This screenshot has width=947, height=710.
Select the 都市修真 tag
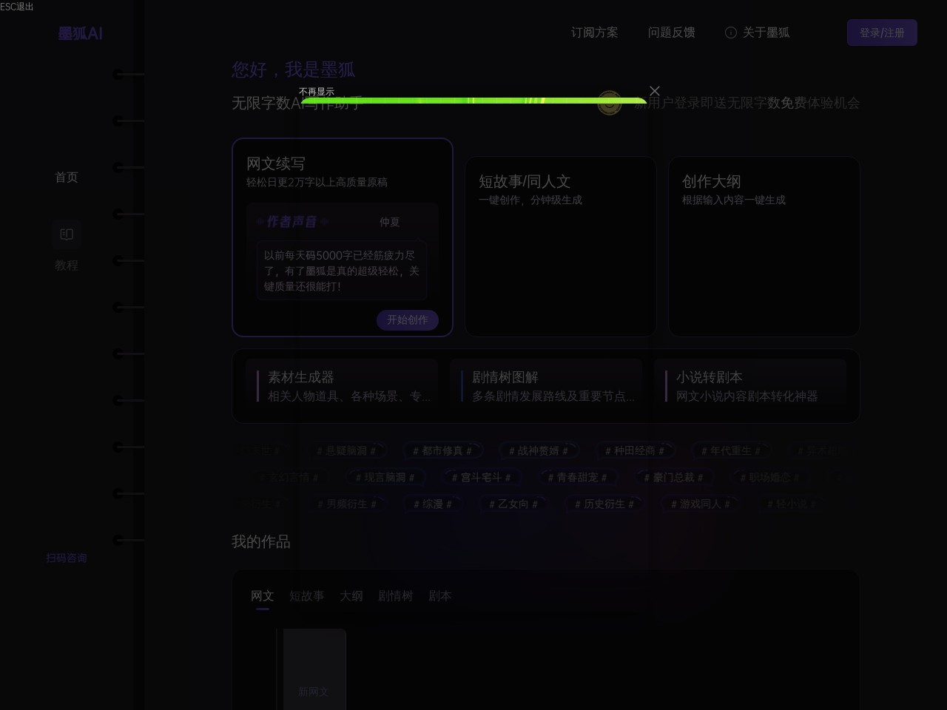click(442, 450)
